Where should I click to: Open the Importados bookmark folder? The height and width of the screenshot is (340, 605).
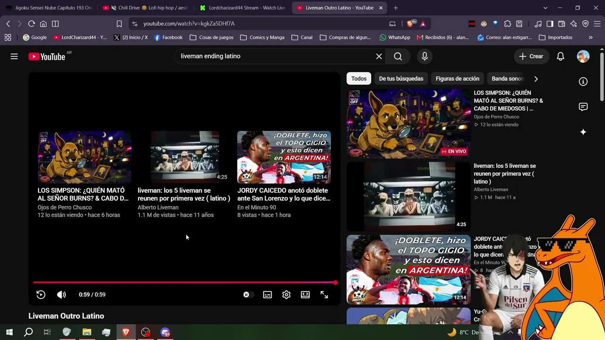coord(555,37)
